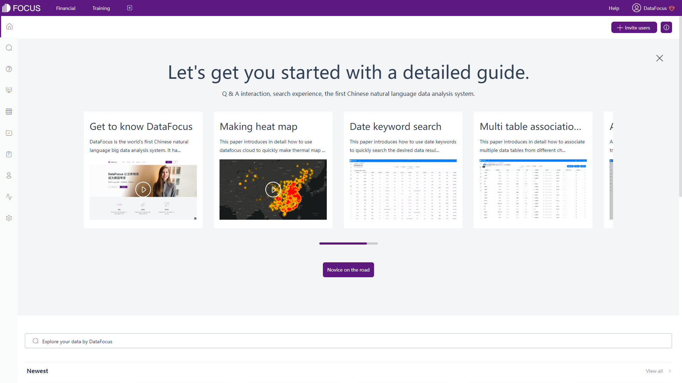Image resolution: width=682 pixels, height=383 pixels.
Task: Open the Help menu
Action: (614, 8)
